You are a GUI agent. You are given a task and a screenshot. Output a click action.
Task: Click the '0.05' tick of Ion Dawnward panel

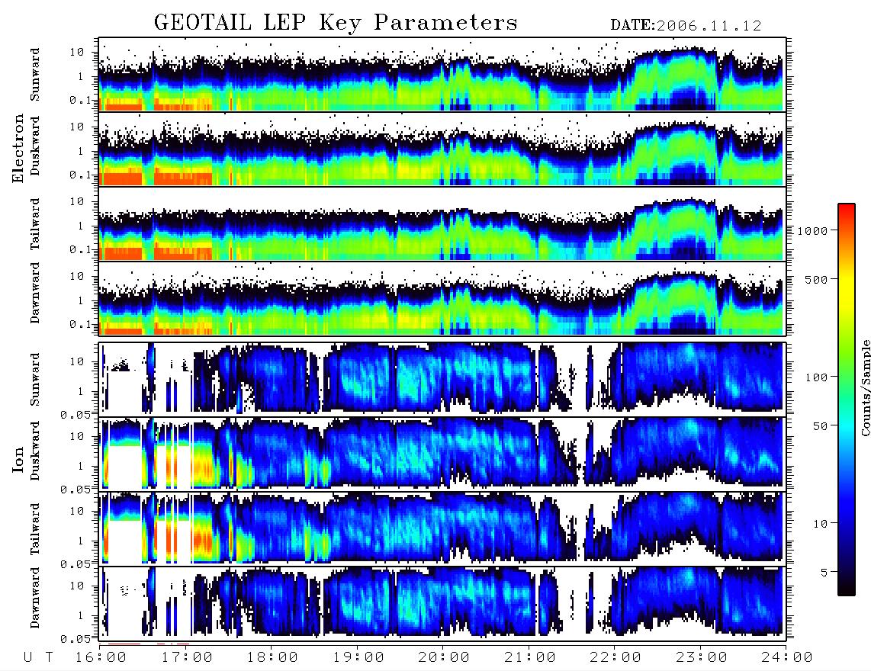click(75, 639)
